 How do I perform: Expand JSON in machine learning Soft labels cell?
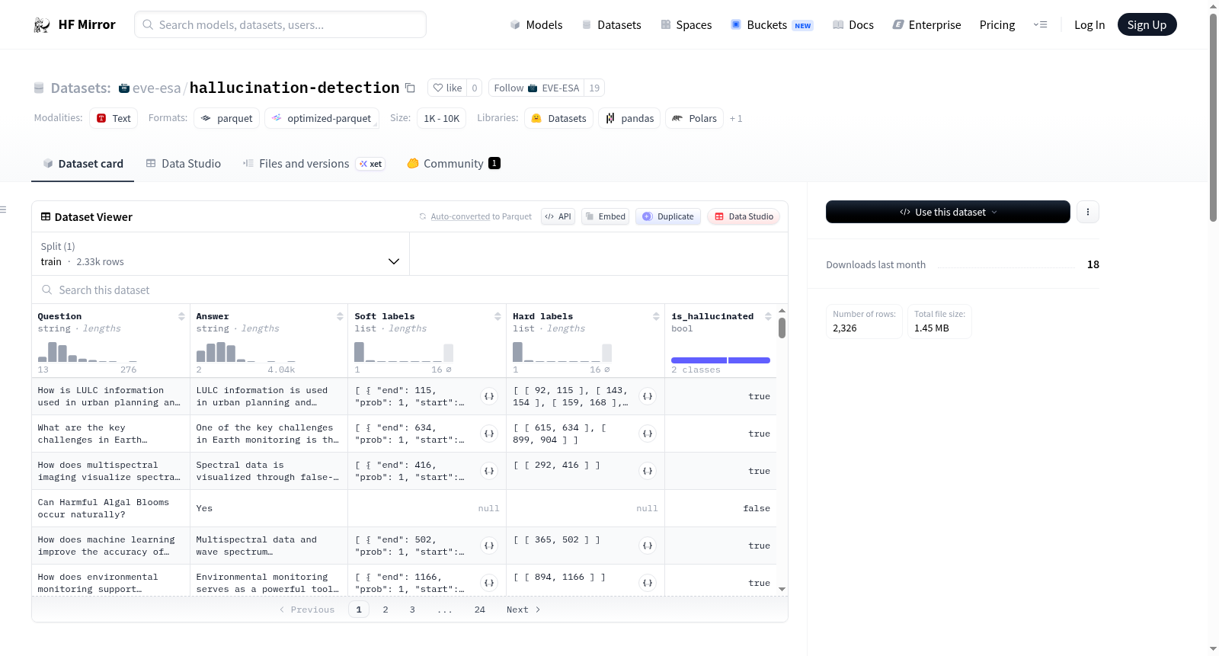tap(489, 546)
